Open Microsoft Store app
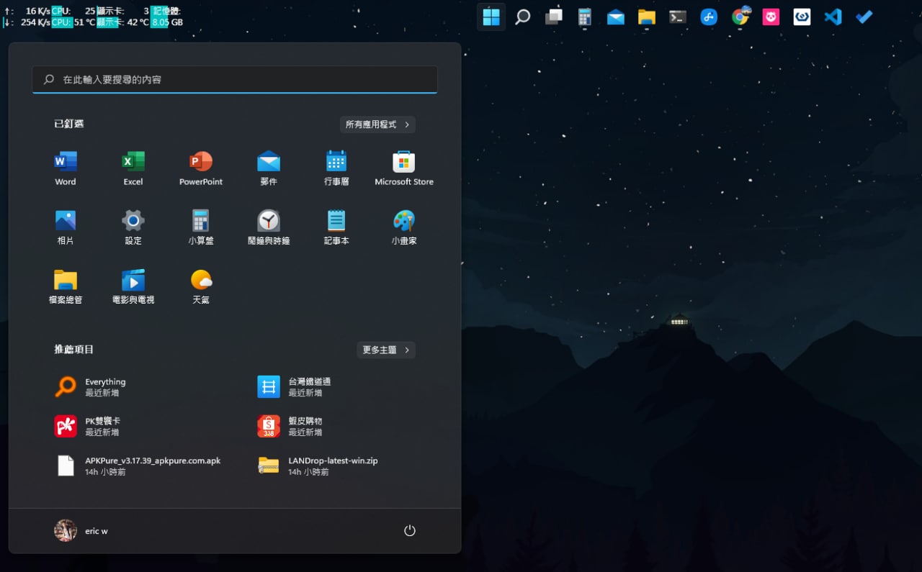 coord(404,168)
